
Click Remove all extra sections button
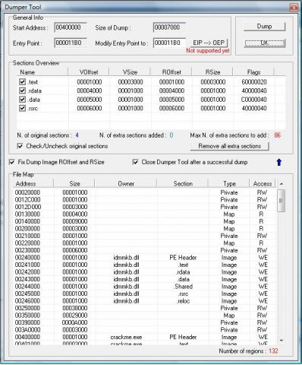pyautogui.click(x=229, y=146)
